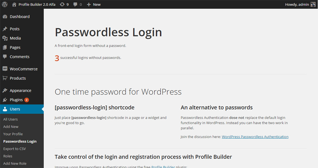This screenshot has width=318, height=168.
Task: Choose Add New Role submenu item
Action: 15,163
